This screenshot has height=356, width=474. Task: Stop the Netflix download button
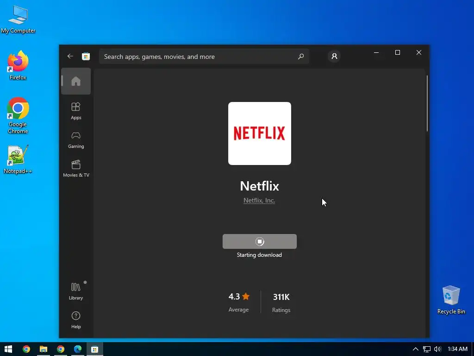[x=259, y=241]
